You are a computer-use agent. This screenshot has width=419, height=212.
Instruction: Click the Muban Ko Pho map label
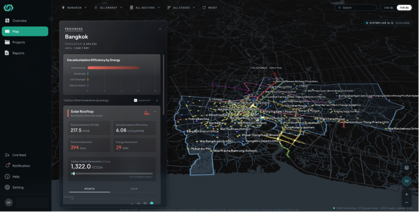[x=201, y=148]
